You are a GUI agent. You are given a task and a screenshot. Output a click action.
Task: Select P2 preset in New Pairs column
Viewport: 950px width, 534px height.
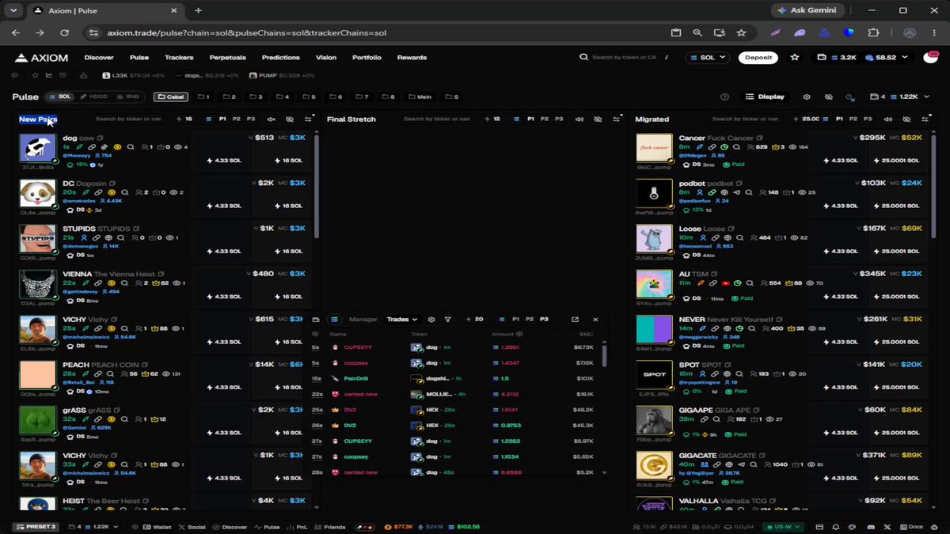[x=237, y=119]
